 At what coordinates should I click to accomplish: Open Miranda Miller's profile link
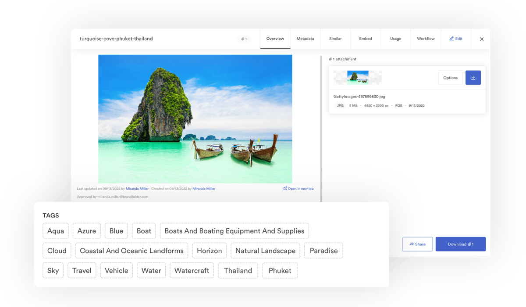tap(137, 188)
